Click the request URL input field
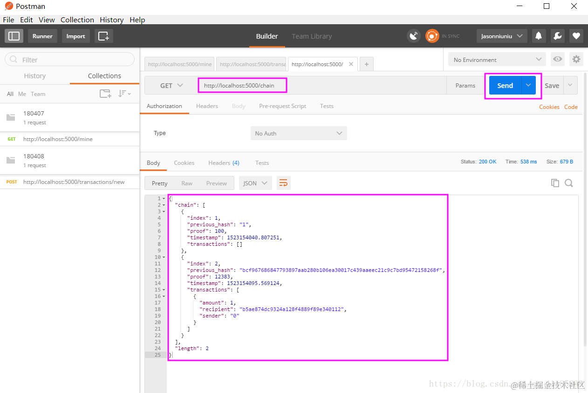 click(x=322, y=85)
